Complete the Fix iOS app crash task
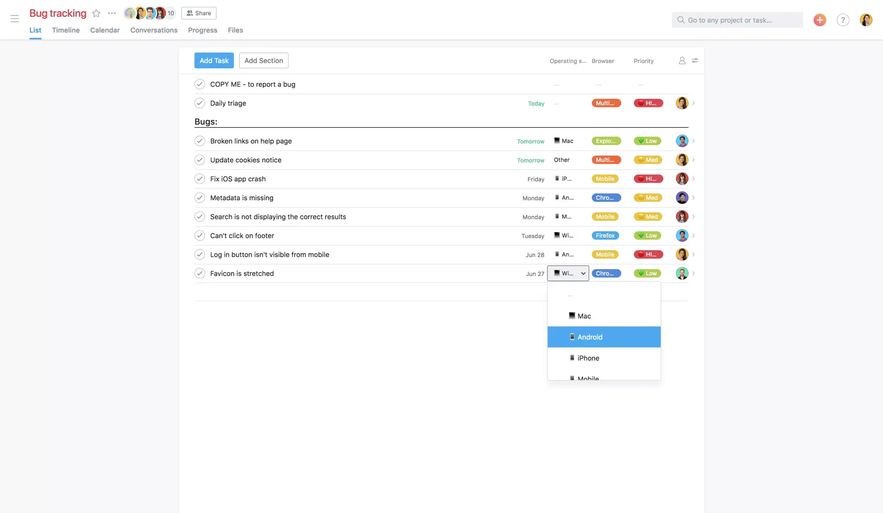Viewport: 883px width, 513px height. (200, 179)
